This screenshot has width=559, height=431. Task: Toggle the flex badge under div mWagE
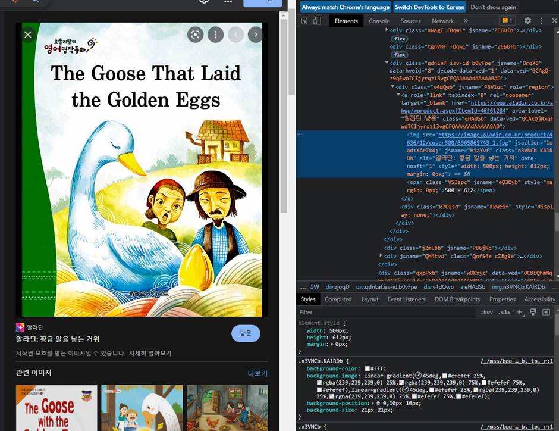point(400,39)
